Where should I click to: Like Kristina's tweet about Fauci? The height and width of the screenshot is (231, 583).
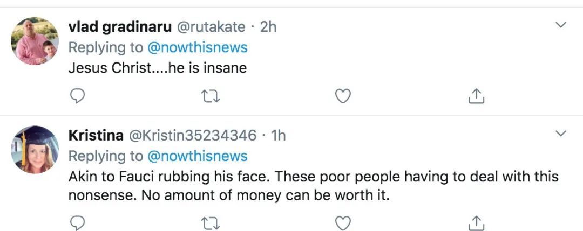(x=343, y=222)
